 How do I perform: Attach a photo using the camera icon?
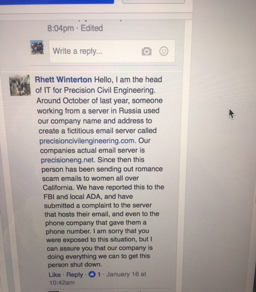click(x=147, y=52)
